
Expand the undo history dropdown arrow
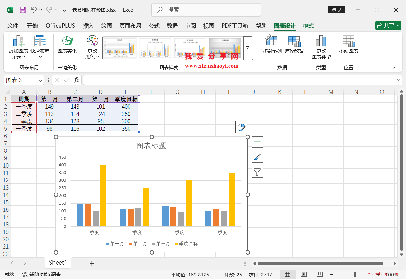click(41, 10)
